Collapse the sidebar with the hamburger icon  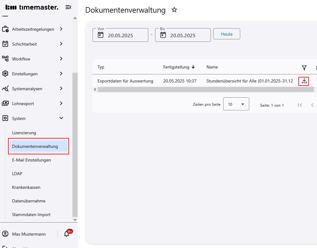pyautogui.click(x=68, y=7)
